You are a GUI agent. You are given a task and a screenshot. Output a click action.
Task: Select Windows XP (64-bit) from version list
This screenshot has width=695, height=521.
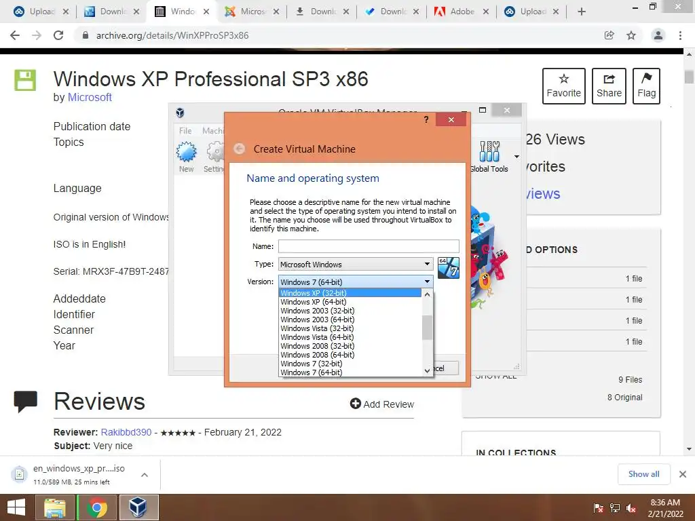[x=350, y=302]
